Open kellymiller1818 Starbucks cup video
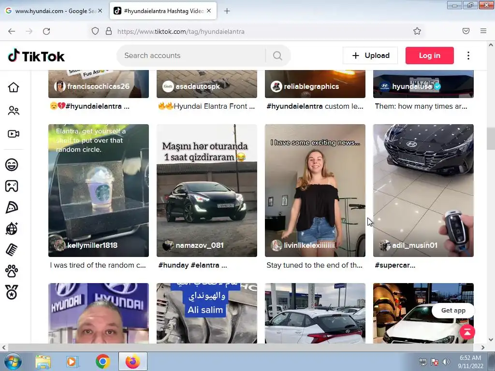This screenshot has height=371, width=495. [99, 190]
